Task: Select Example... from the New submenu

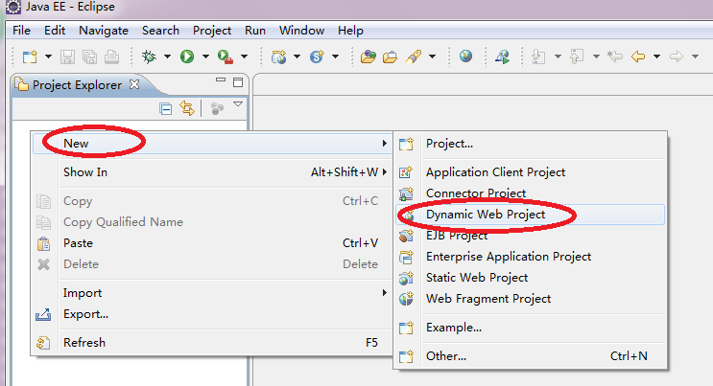Action: point(531,328)
